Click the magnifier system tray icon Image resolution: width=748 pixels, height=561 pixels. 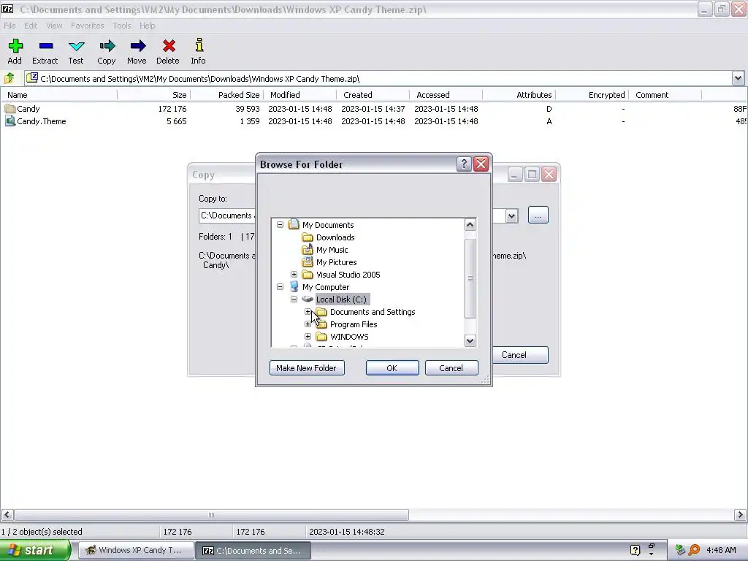(694, 550)
